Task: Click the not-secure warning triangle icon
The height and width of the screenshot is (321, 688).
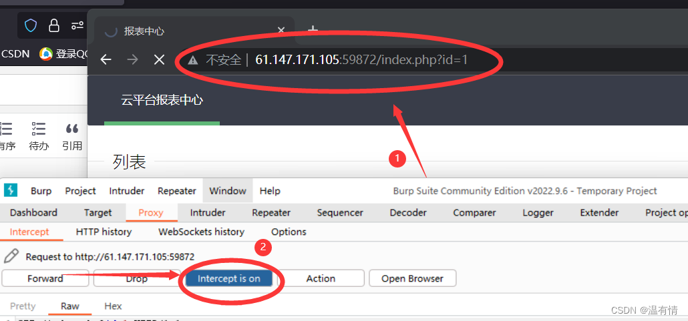Action: click(x=192, y=60)
